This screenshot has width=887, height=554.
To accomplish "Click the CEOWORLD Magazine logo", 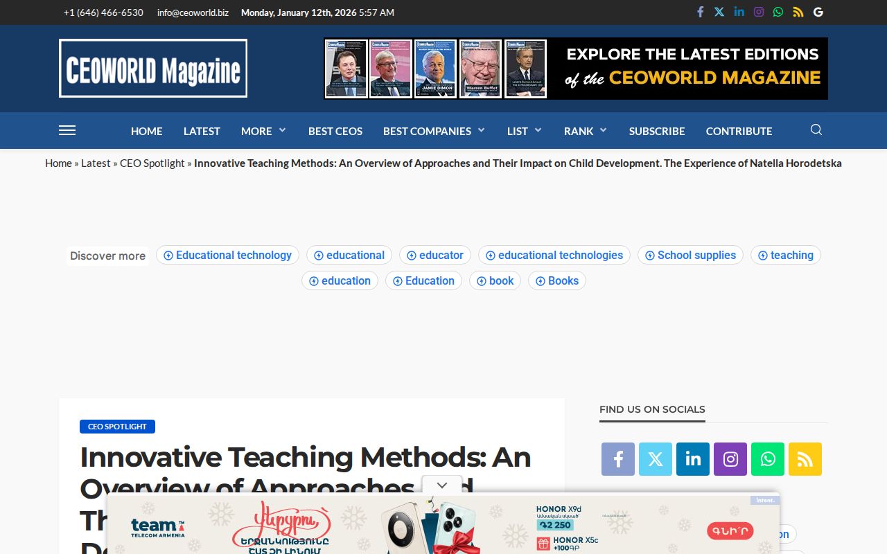I will click(x=153, y=69).
